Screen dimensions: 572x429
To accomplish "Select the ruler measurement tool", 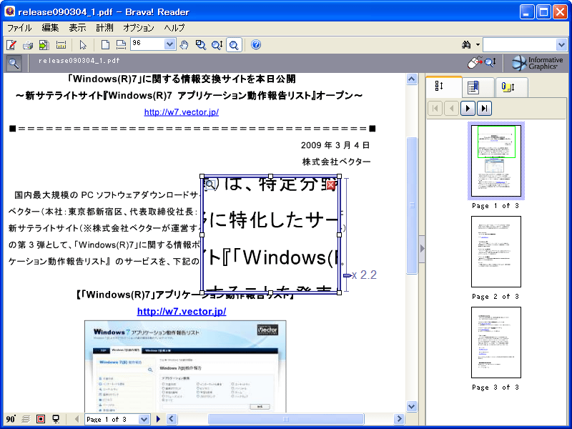I will [x=61, y=45].
